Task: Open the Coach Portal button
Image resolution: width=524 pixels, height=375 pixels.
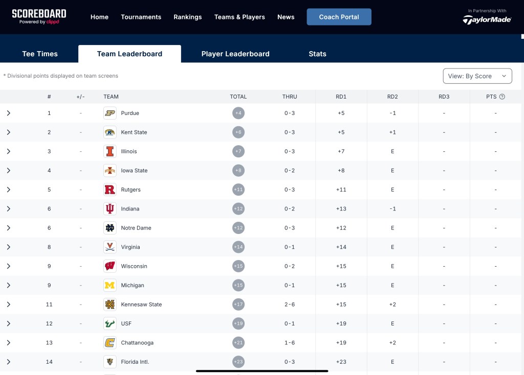Action: point(339,17)
